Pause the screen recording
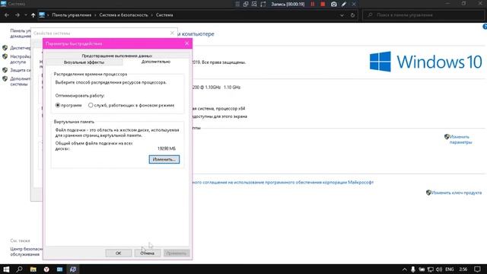487x274 pixels. pos(313,4)
